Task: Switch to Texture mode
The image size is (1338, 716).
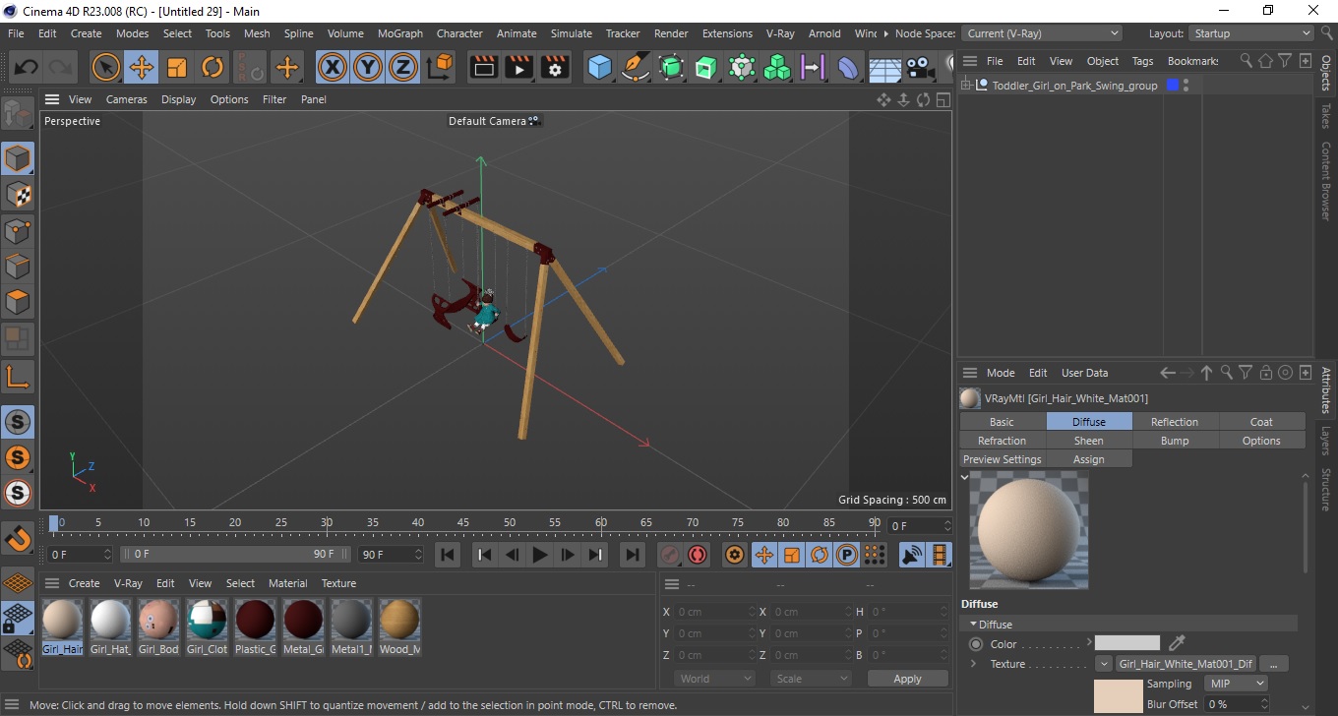Action: coord(18,194)
